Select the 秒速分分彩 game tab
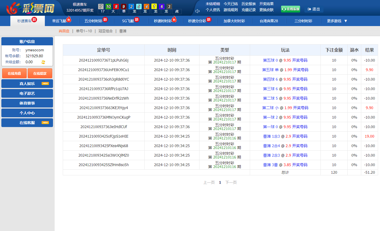The width and height of the screenshot is (380, 231). coord(200,21)
